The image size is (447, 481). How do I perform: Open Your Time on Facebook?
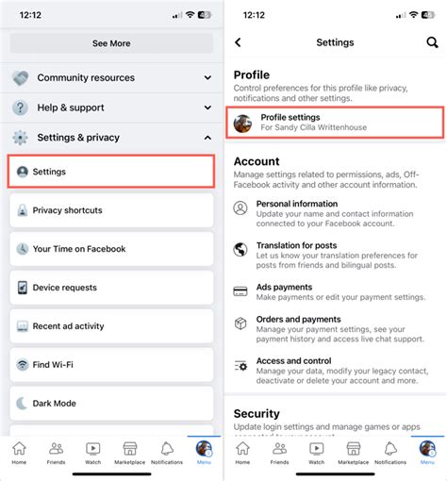[111, 249]
